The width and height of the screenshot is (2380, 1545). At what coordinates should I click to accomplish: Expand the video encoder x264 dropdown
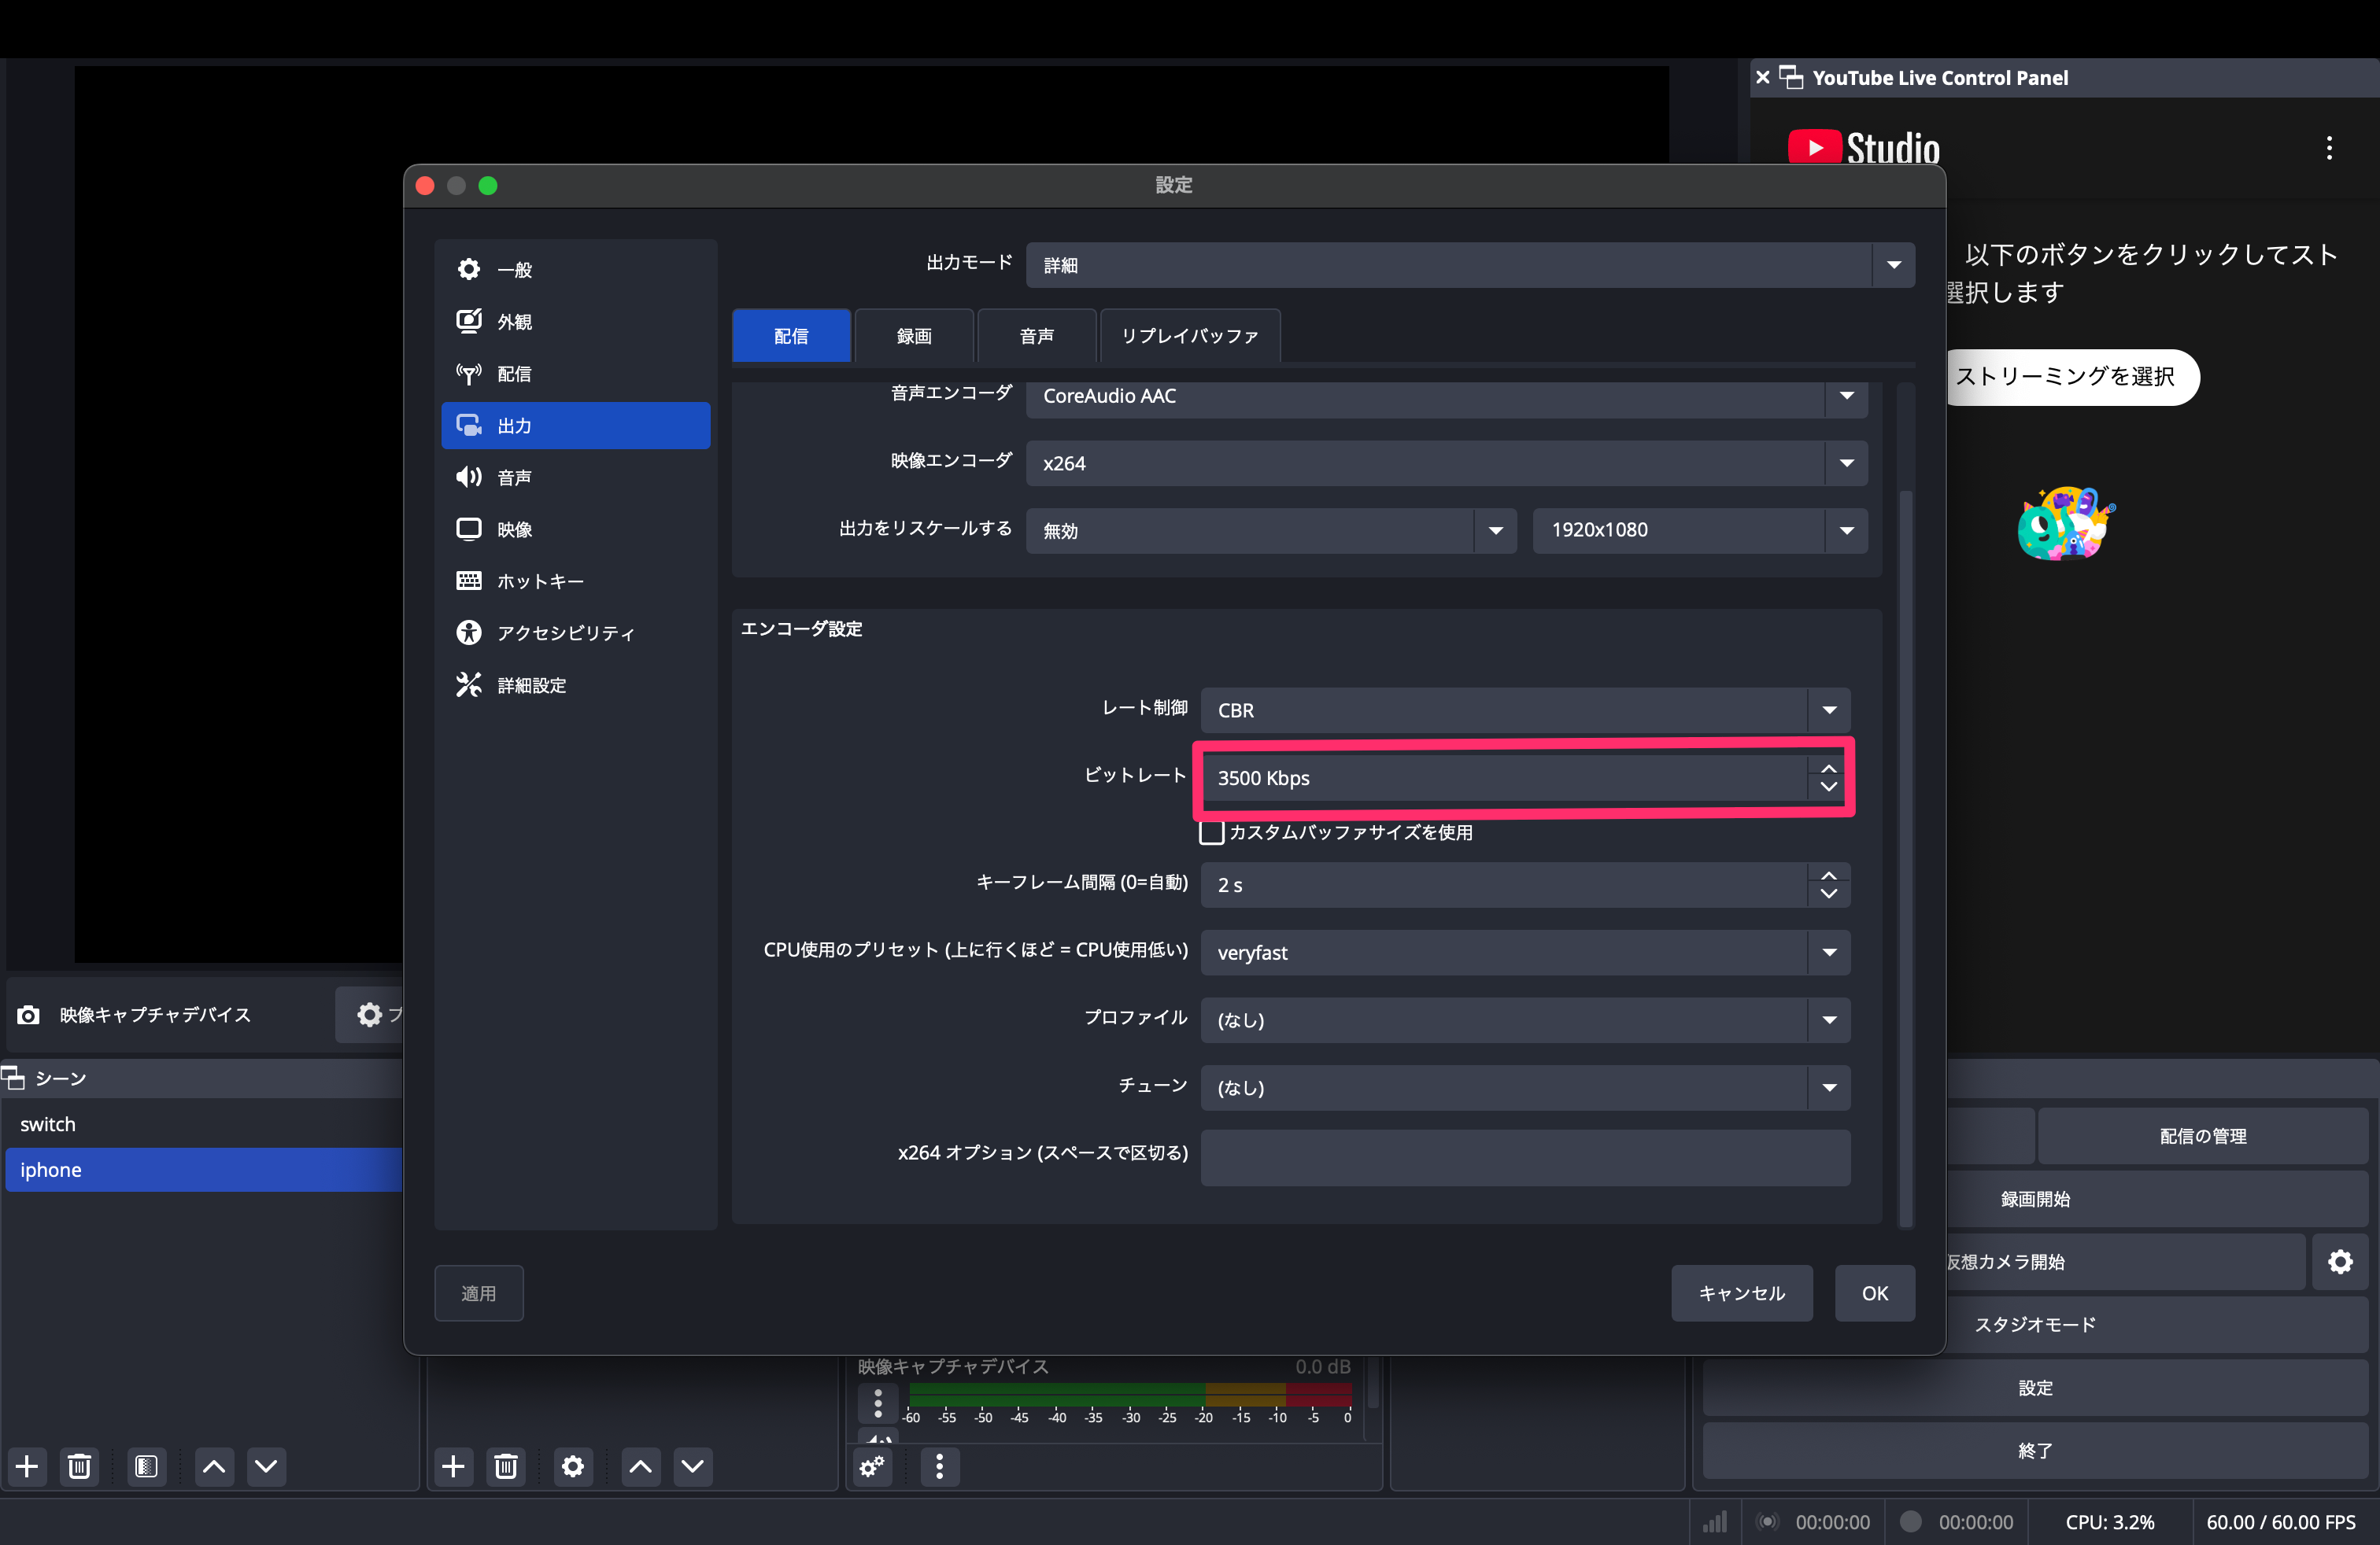click(x=1445, y=463)
